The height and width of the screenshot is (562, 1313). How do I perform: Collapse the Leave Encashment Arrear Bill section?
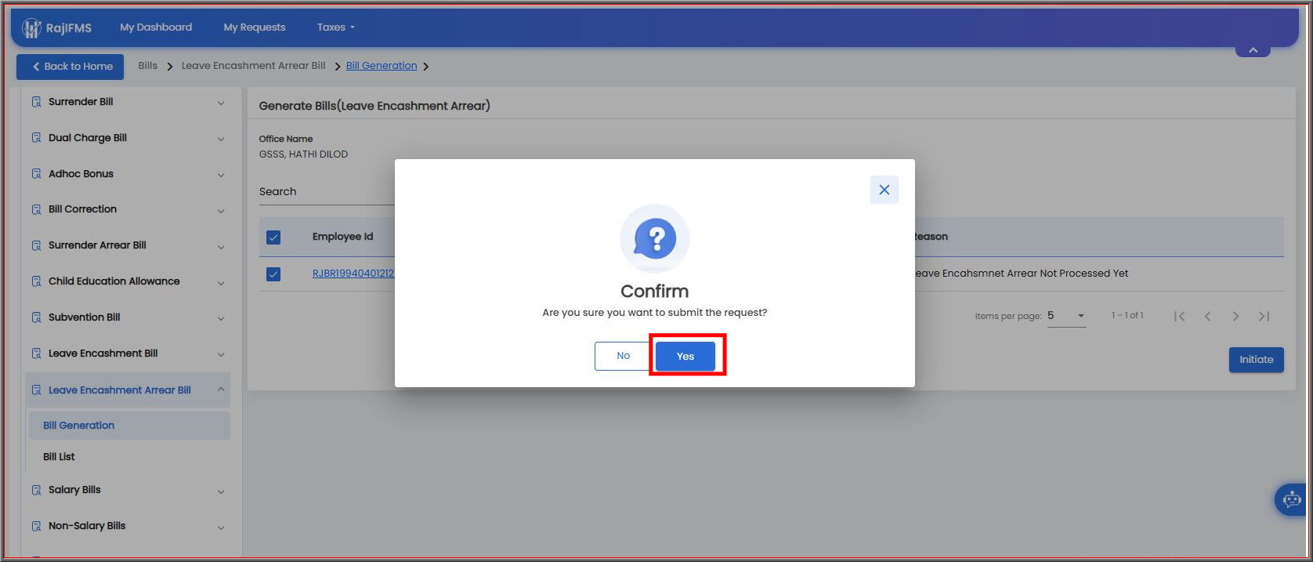pos(221,390)
